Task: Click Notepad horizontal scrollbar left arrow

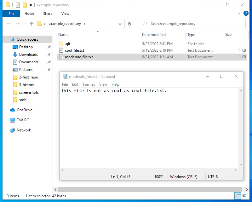Action: pyautogui.click(x=62, y=170)
